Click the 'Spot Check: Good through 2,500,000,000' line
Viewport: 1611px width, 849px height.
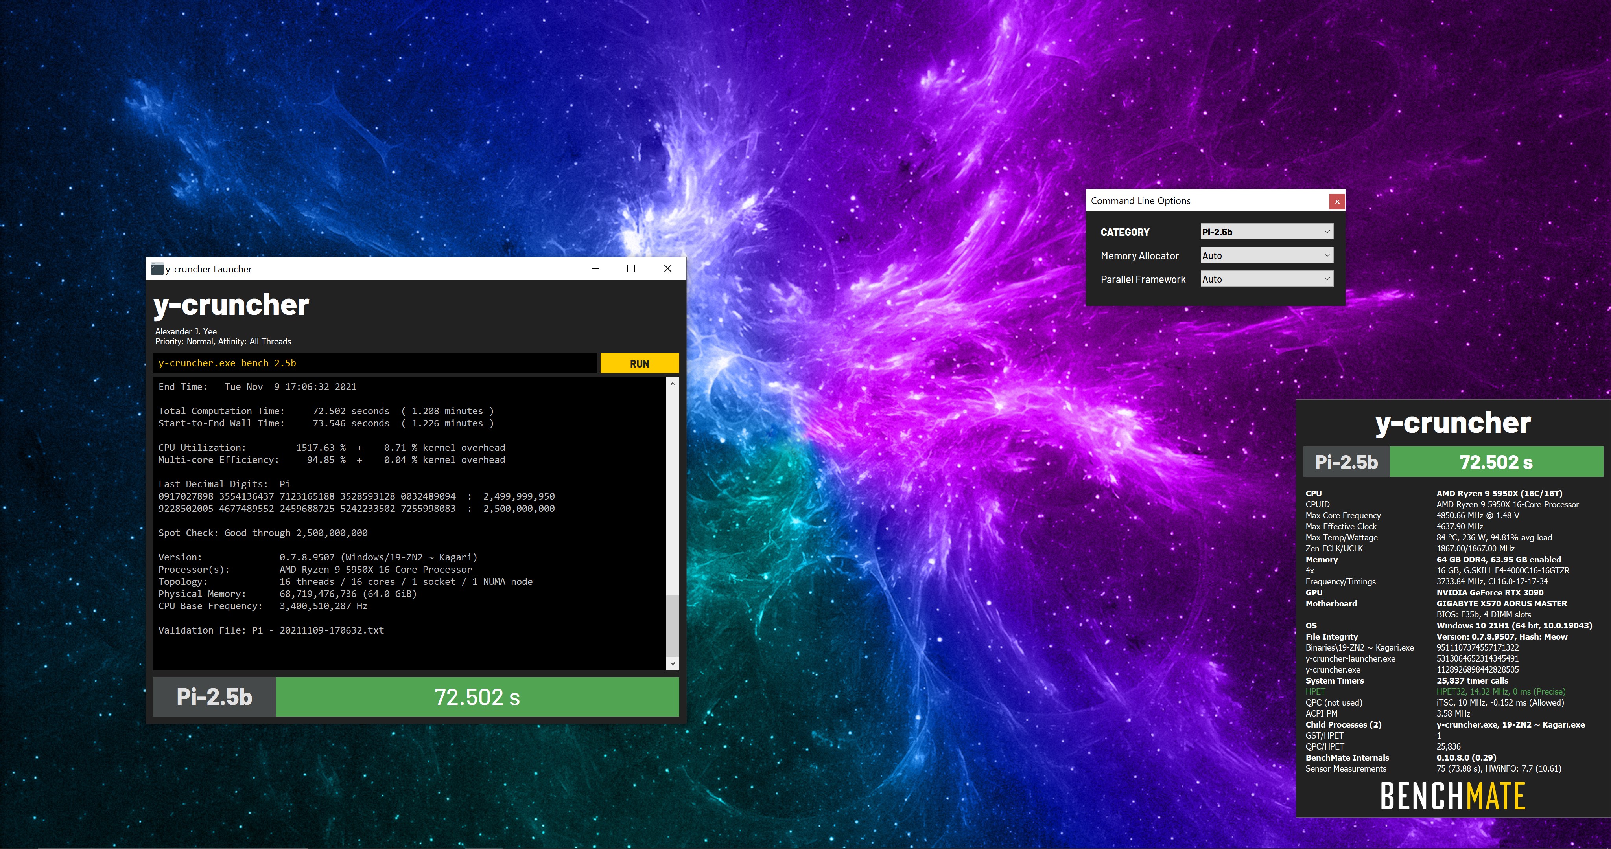point(263,533)
